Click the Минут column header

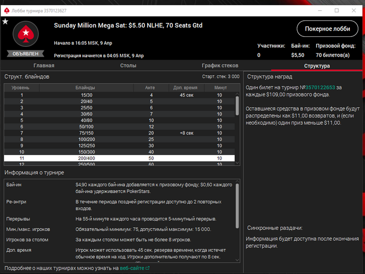(x=221, y=88)
